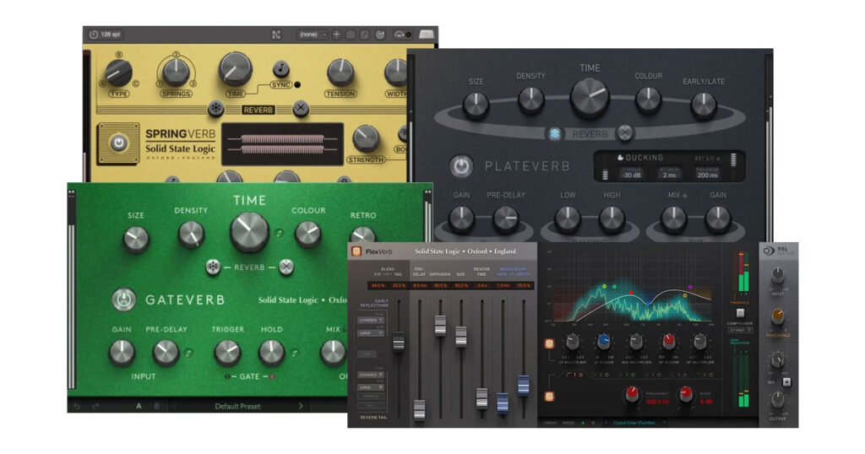Toggle FlexVerb EQ section orange button
This screenshot has height=454, width=865.
pyautogui.click(x=549, y=396)
